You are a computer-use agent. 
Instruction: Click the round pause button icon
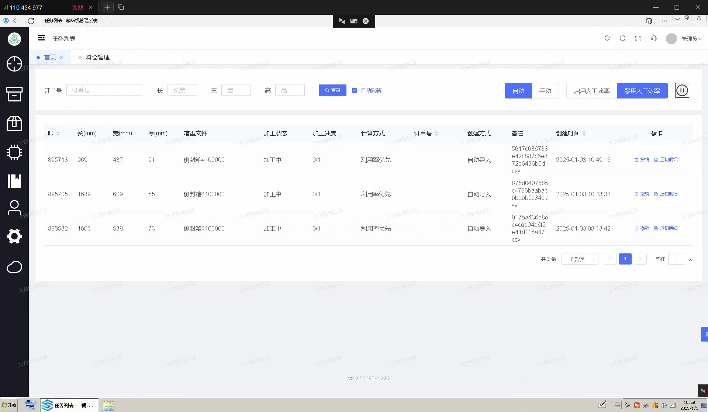(x=682, y=90)
